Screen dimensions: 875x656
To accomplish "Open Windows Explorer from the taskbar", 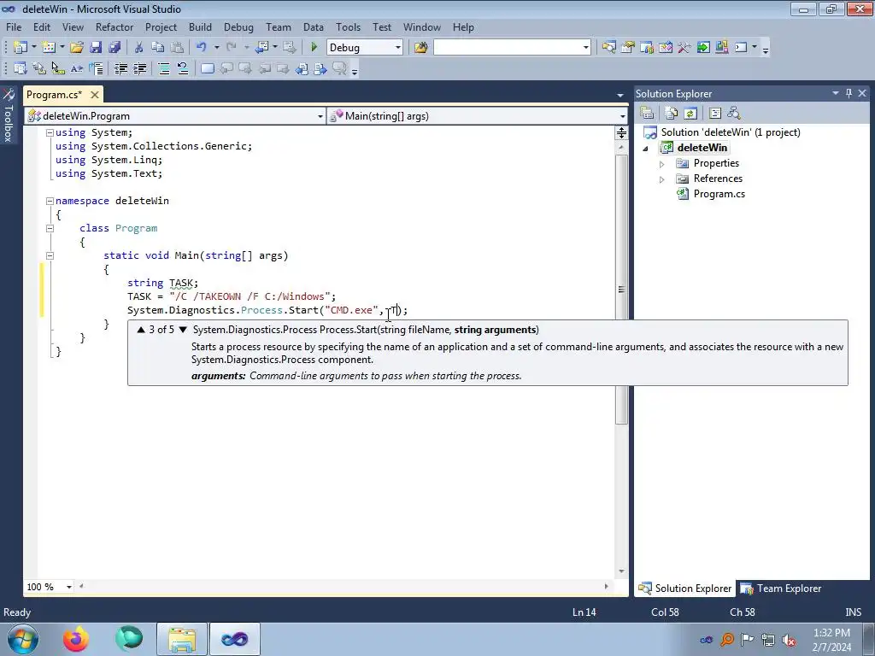I will pos(182,639).
